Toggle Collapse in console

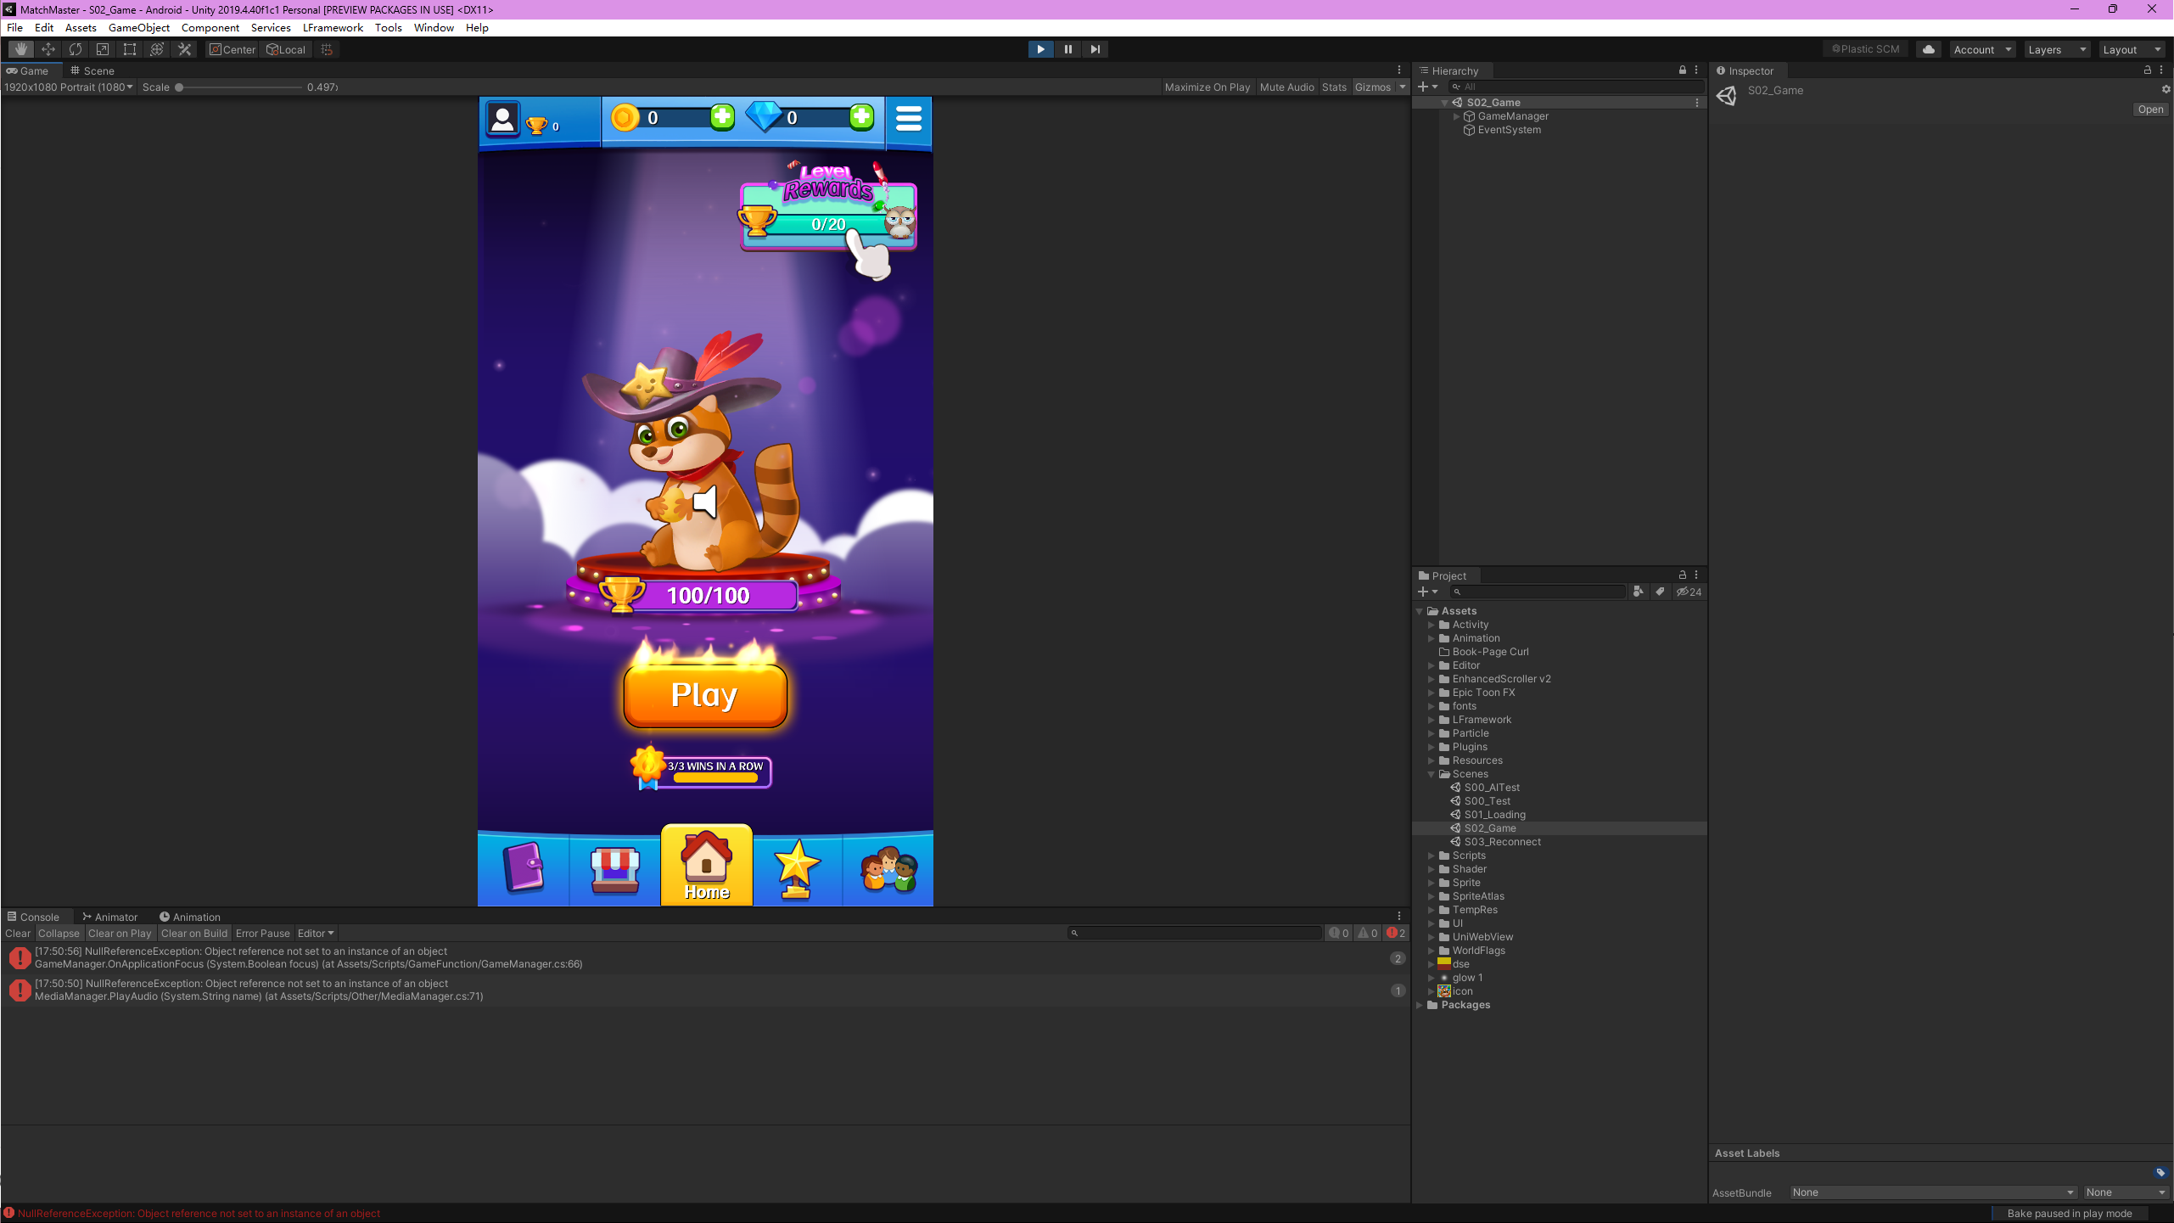[x=59, y=933]
